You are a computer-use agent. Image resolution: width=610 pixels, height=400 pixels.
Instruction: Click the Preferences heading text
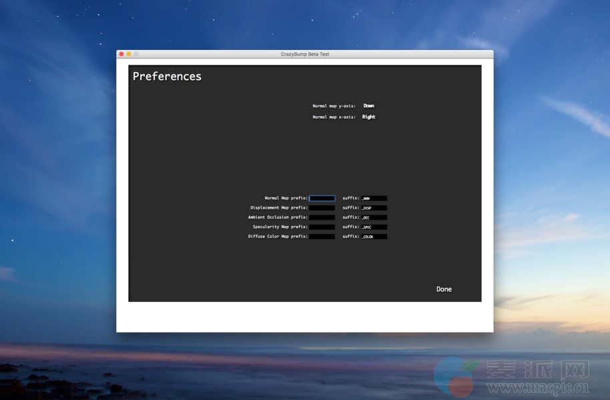tap(167, 77)
